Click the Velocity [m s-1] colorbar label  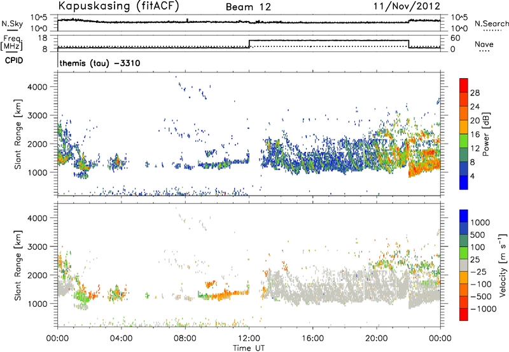point(503,265)
